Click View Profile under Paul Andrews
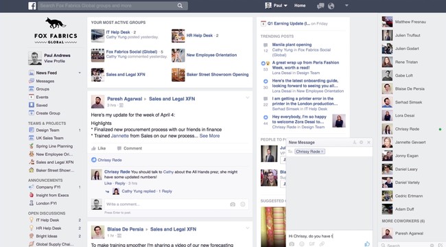This screenshot has height=247, width=446. point(55,61)
